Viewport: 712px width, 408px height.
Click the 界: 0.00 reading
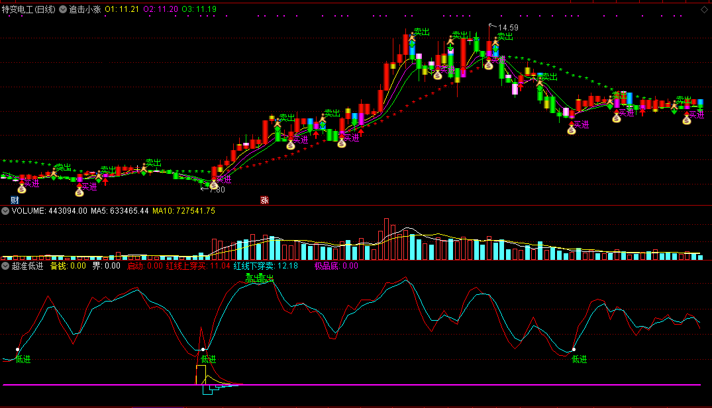[x=107, y=266]
